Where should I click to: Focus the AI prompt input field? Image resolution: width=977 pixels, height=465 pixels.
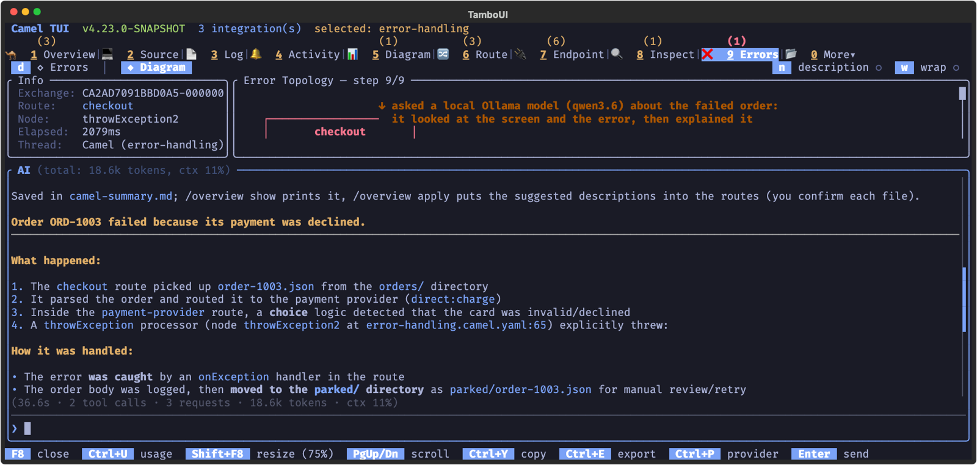pos(488,428)
